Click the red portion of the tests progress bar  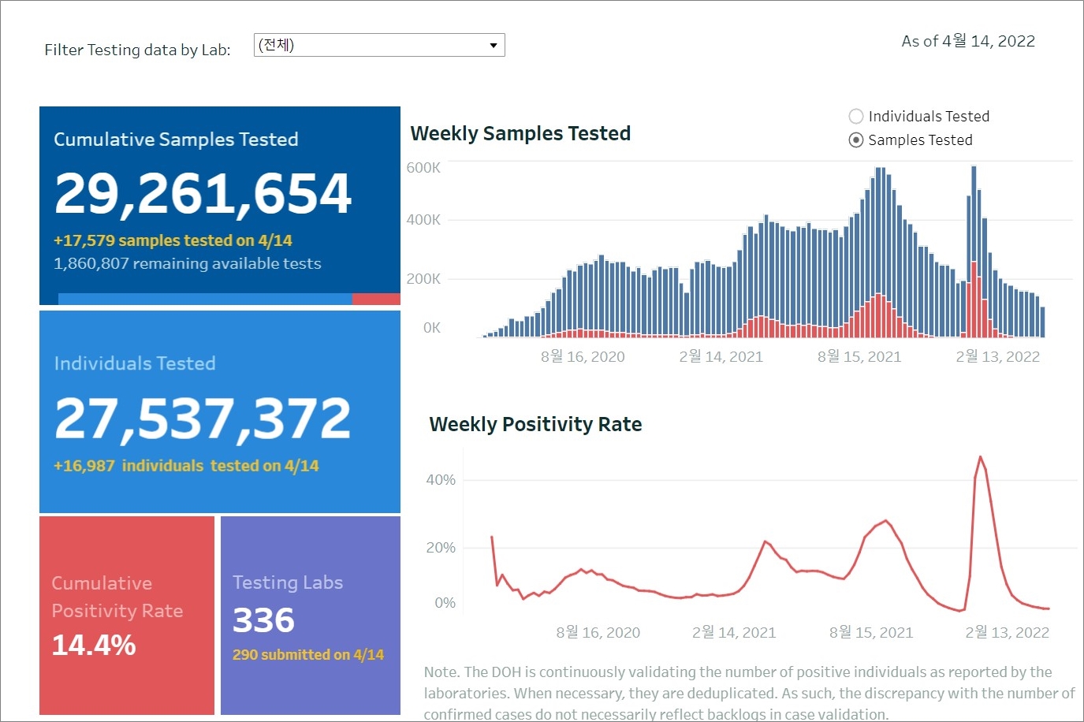tap(376, 299)
